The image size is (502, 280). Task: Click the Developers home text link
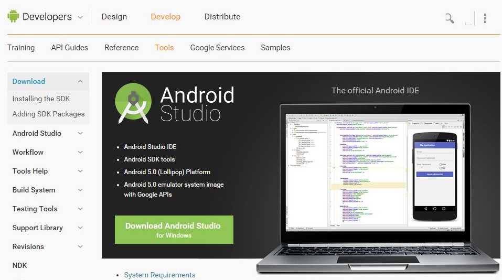click(47, 17)
